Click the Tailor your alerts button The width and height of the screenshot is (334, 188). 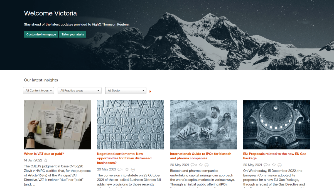(73, 34)
